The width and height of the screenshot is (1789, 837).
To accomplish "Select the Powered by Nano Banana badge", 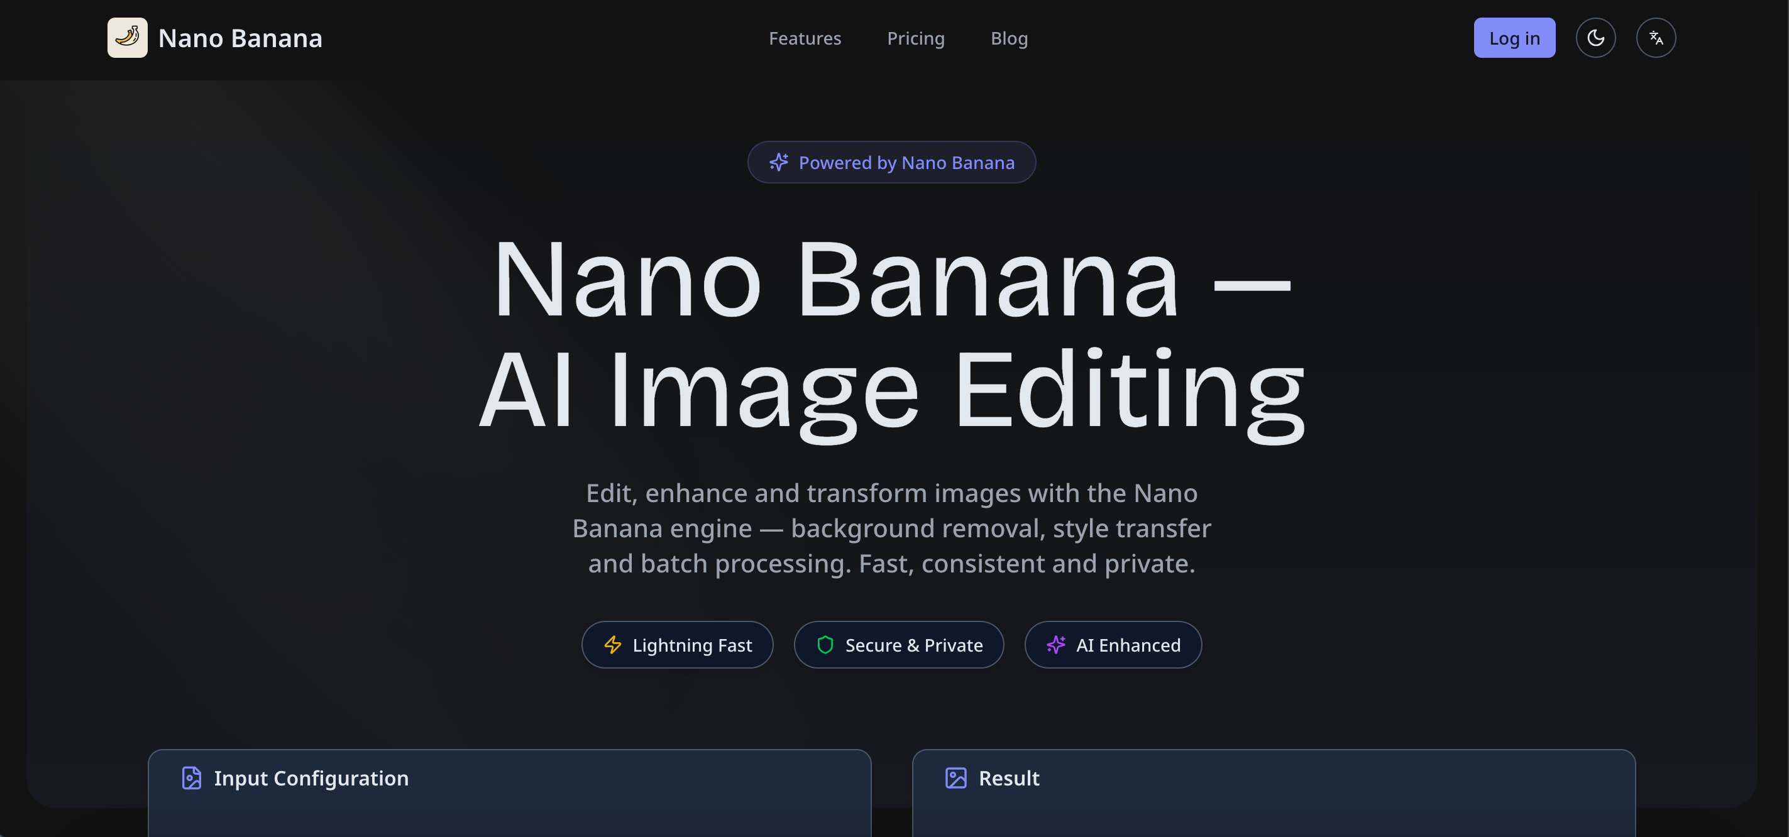I will coord(891,162).
